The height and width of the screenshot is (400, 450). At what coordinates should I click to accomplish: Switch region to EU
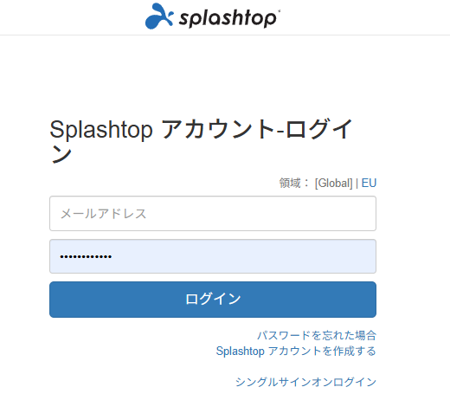pos(369,183)
